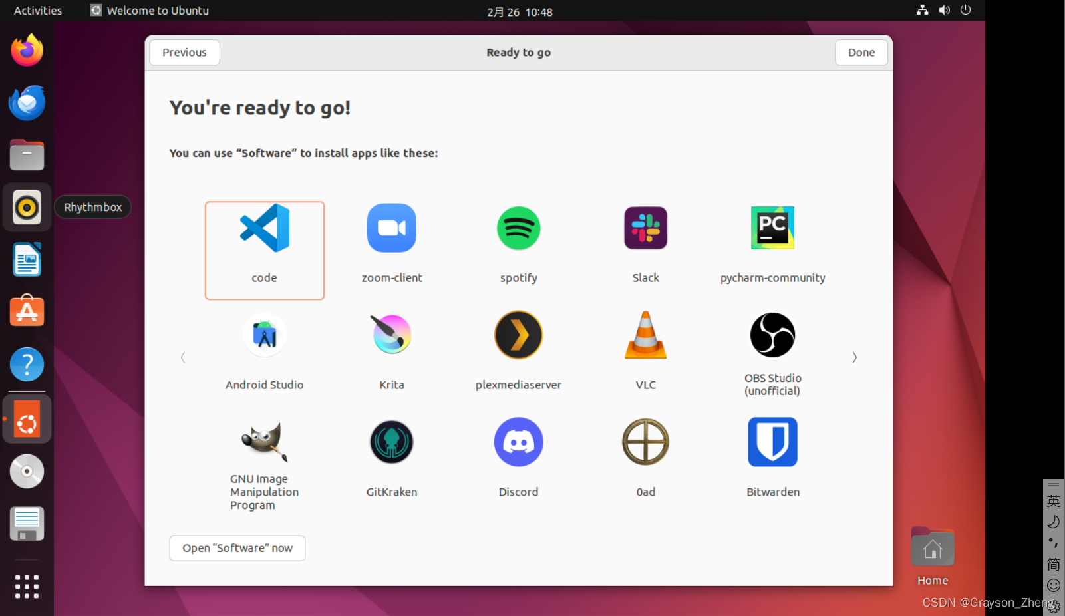Open the floppy disk drive icon in dock
1065x616 pixels.
(27, 524)
